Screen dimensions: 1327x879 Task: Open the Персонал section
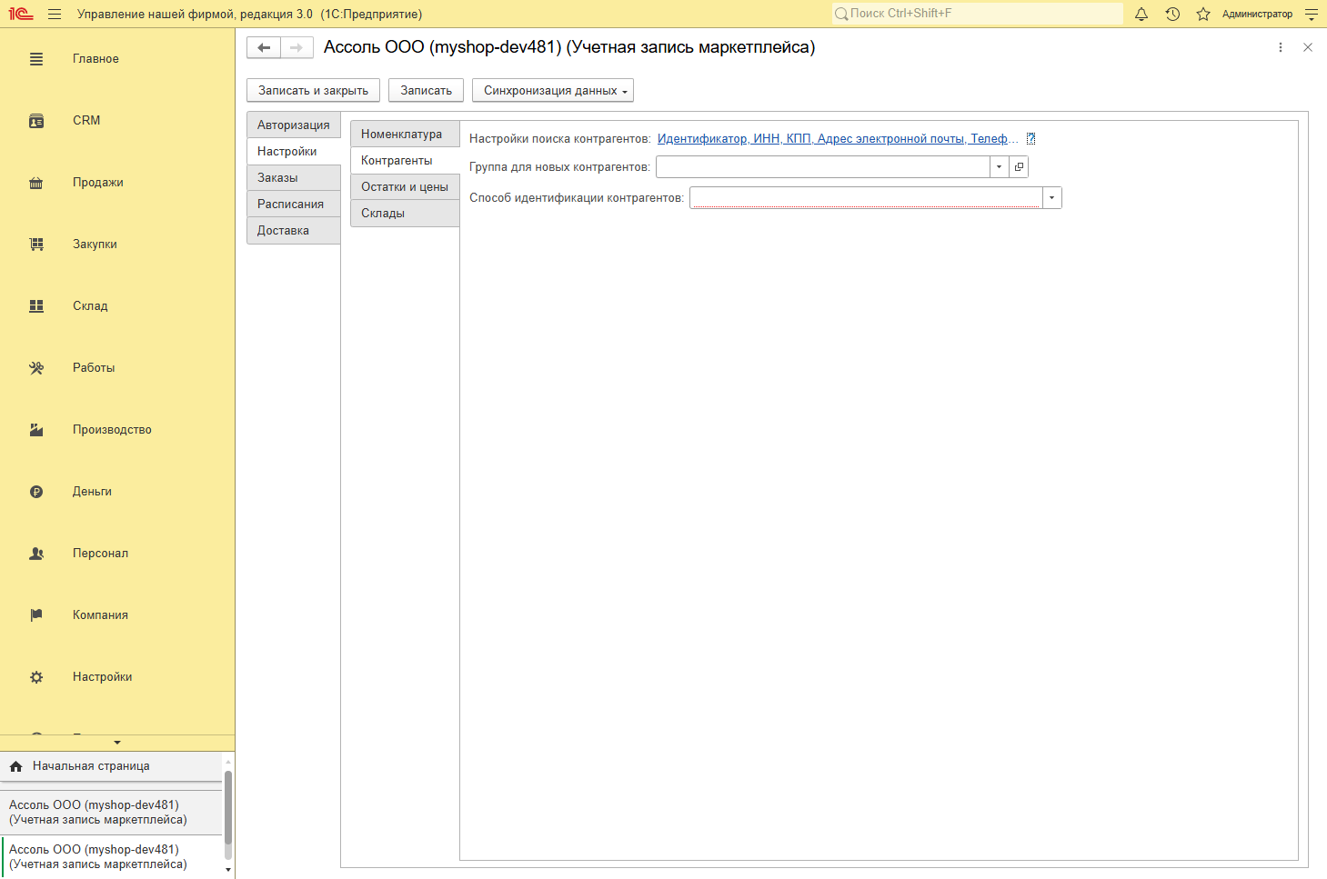100,554
